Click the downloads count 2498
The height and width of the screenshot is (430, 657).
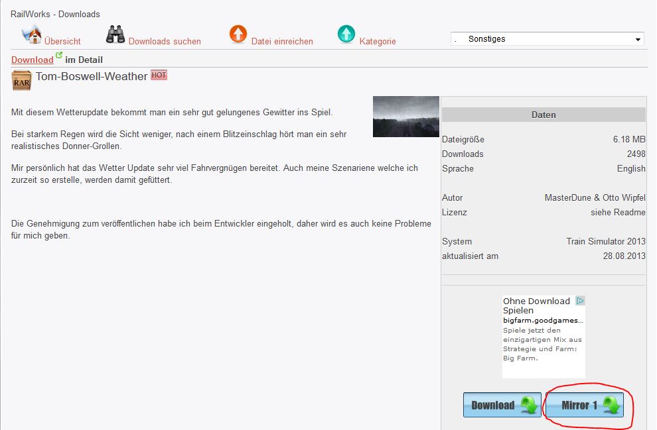point(636,154)
